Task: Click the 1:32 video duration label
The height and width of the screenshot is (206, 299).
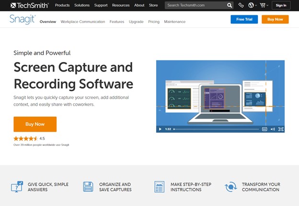Action: (168, 129)
